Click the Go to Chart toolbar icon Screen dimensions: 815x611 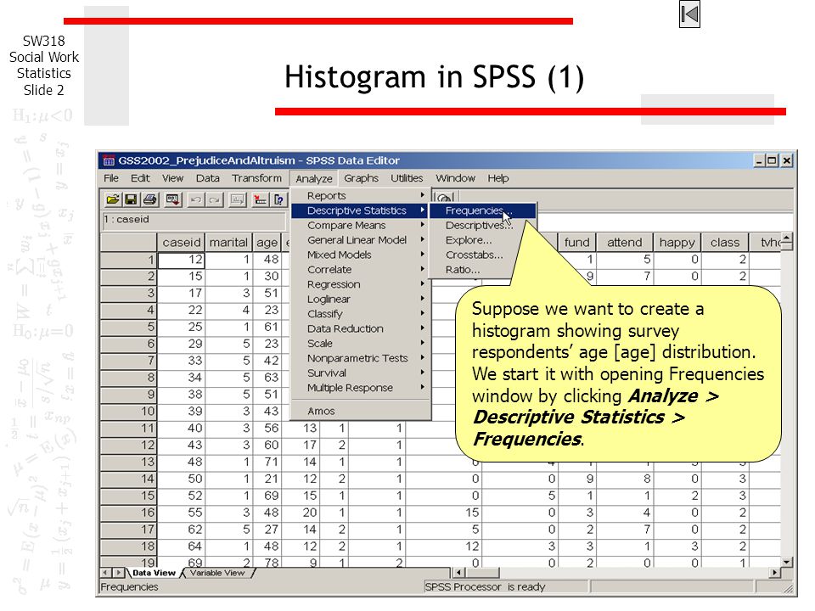(x=238, y=199)
